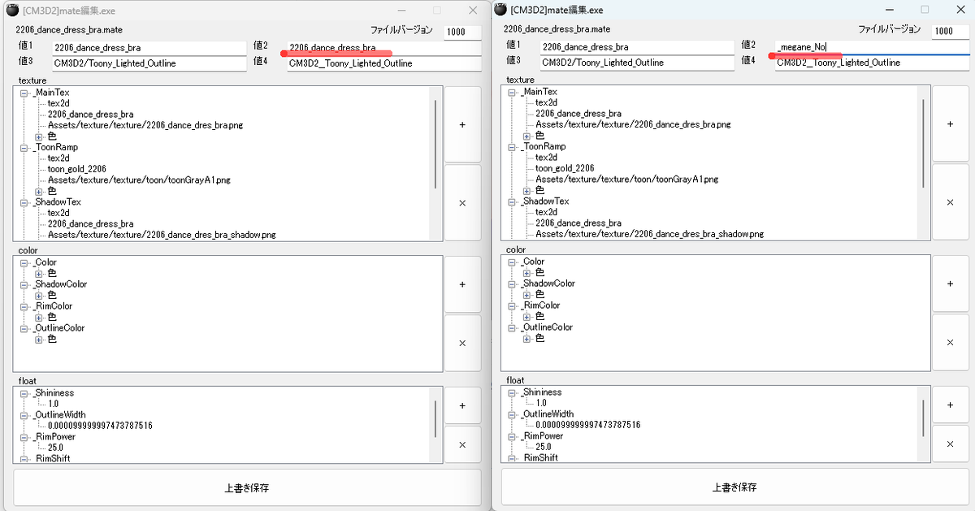The image size is (975, 511).
Task: Select _ShadowColor in left window color list
Action: point(59,284)
